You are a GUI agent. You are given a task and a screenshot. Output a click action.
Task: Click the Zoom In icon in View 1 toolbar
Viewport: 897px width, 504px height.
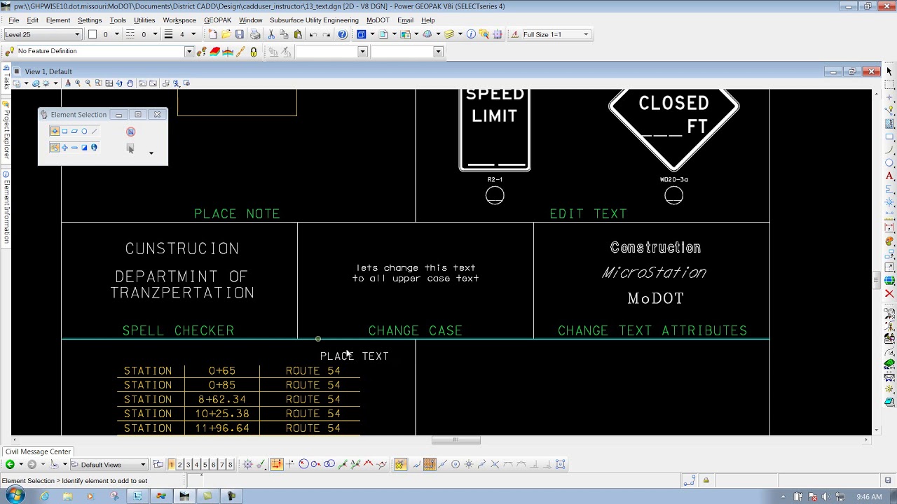click(x=78, y=83)
